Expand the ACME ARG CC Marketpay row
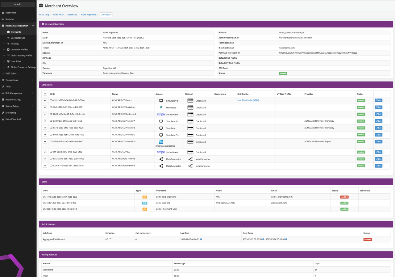The height and width of the screenshot is (277, 395). [x=45, y=107]
